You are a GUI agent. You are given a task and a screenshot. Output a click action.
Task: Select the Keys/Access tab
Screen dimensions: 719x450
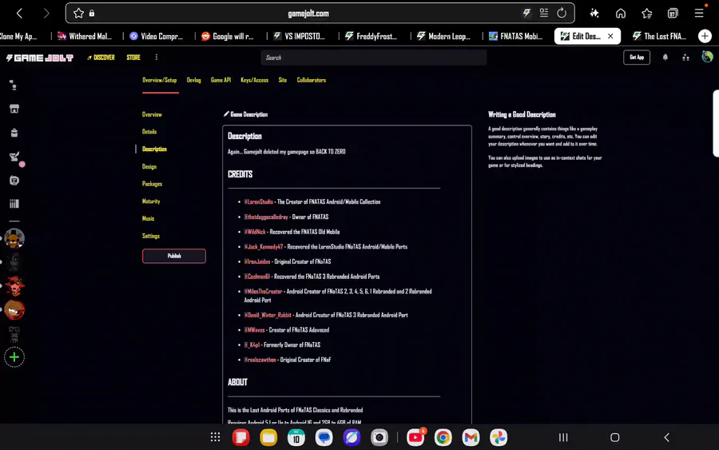(255, 80)
